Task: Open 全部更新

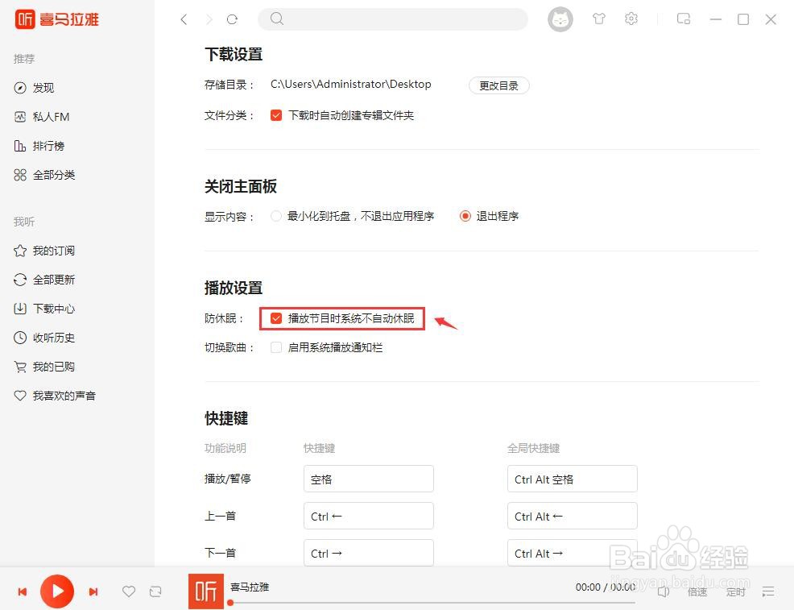Action: point(44,280)
